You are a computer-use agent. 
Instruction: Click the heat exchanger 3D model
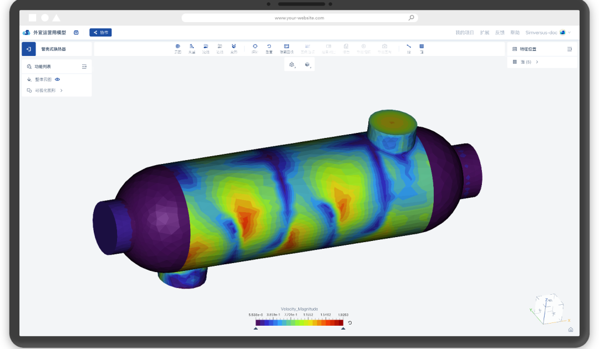tap(287, 199)
